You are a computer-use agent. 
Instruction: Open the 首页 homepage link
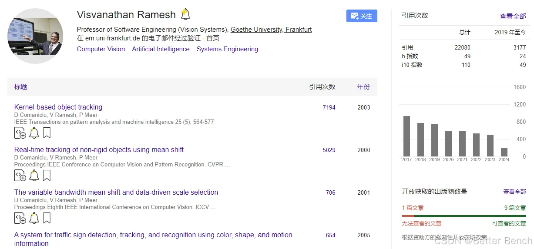click(213, 38)
